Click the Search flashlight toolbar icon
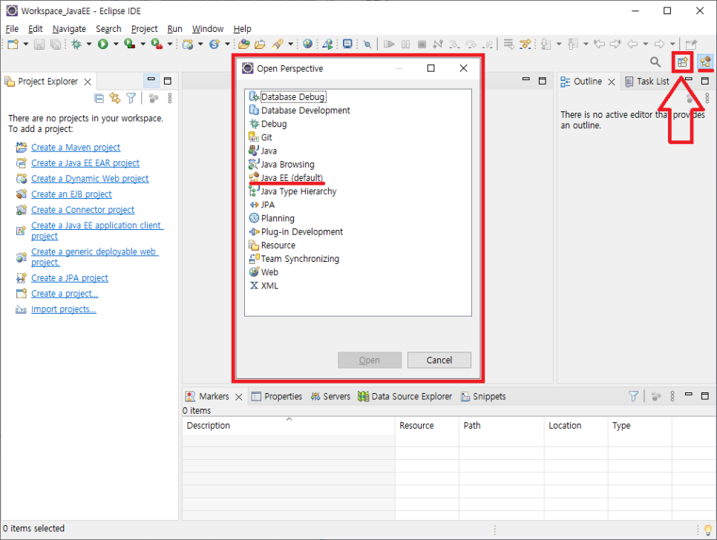Image resolution: width=717 pixels, height=540 pixels. pyautogui.click(x=278, y=45)
